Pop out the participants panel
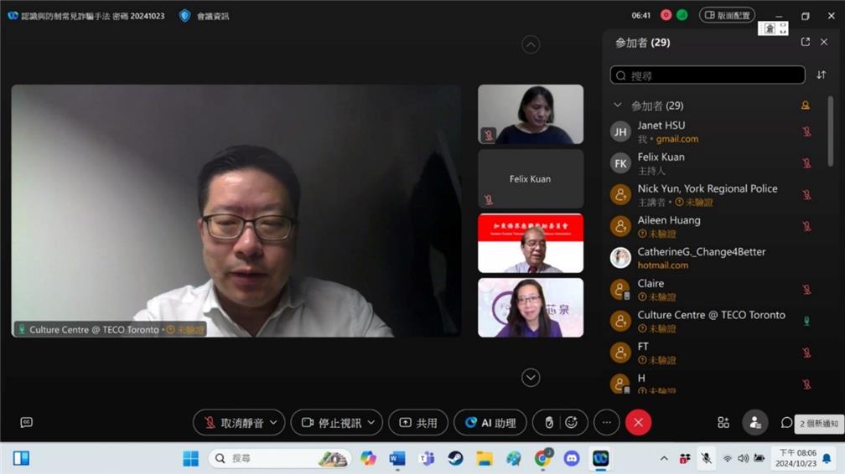845x474 pixels. (805, 42)
